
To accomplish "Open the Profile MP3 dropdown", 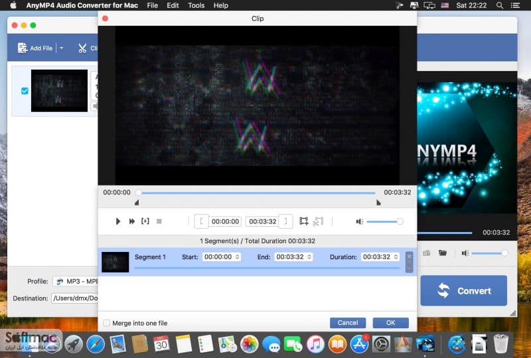I will 76,281.
